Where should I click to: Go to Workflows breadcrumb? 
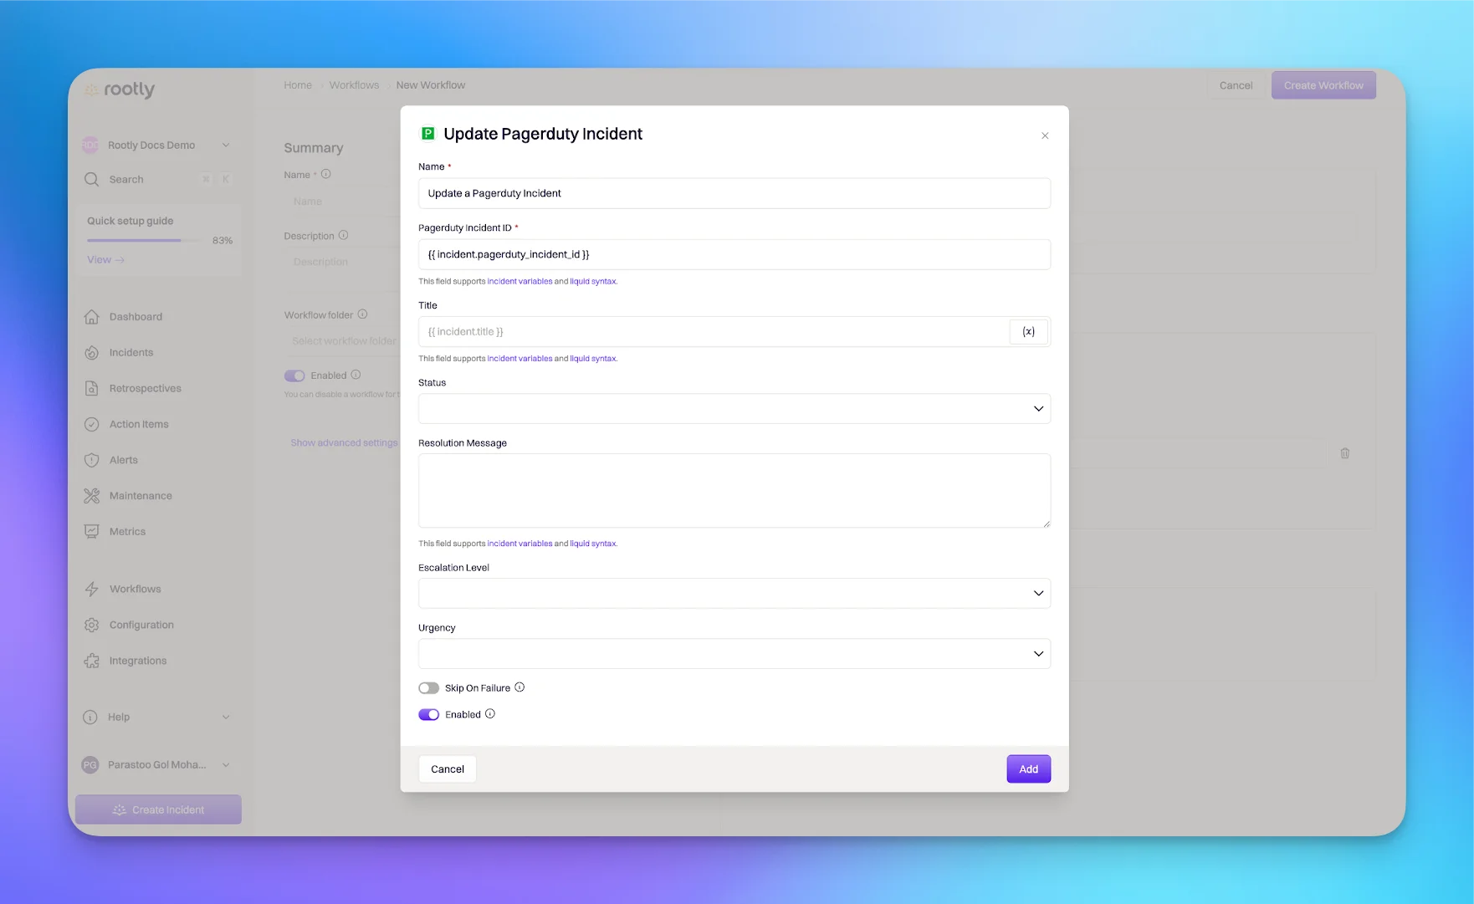pos(354,85)
